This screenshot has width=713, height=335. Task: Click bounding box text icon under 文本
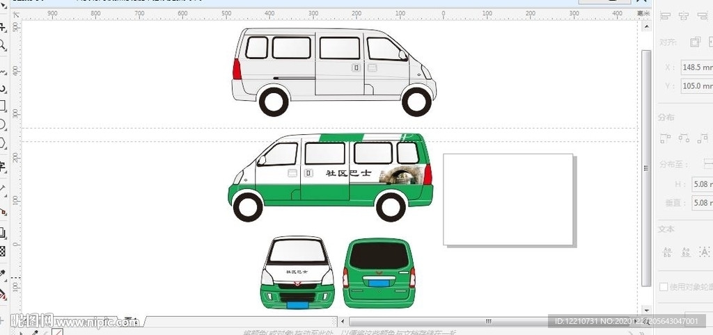(705, 252)
